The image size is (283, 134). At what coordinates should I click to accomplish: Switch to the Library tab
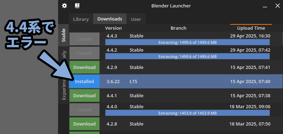click(x=81, y=19)
